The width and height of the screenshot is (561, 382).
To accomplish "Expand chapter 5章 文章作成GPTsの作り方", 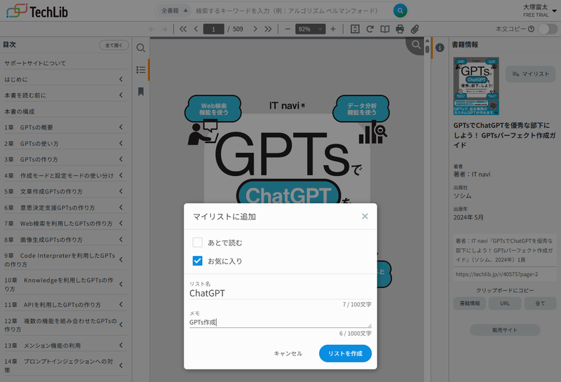I will tap(121, 191).
